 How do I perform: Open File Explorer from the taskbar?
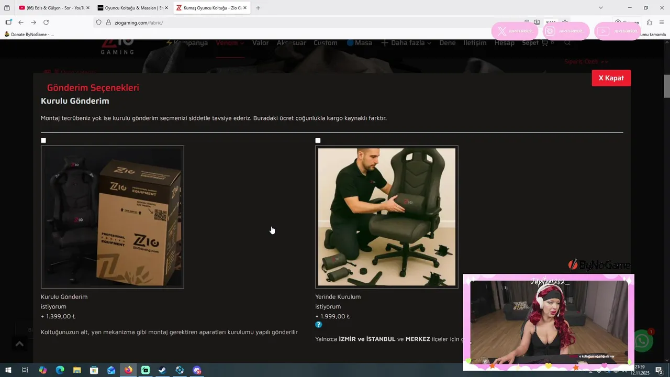point(77,370)
